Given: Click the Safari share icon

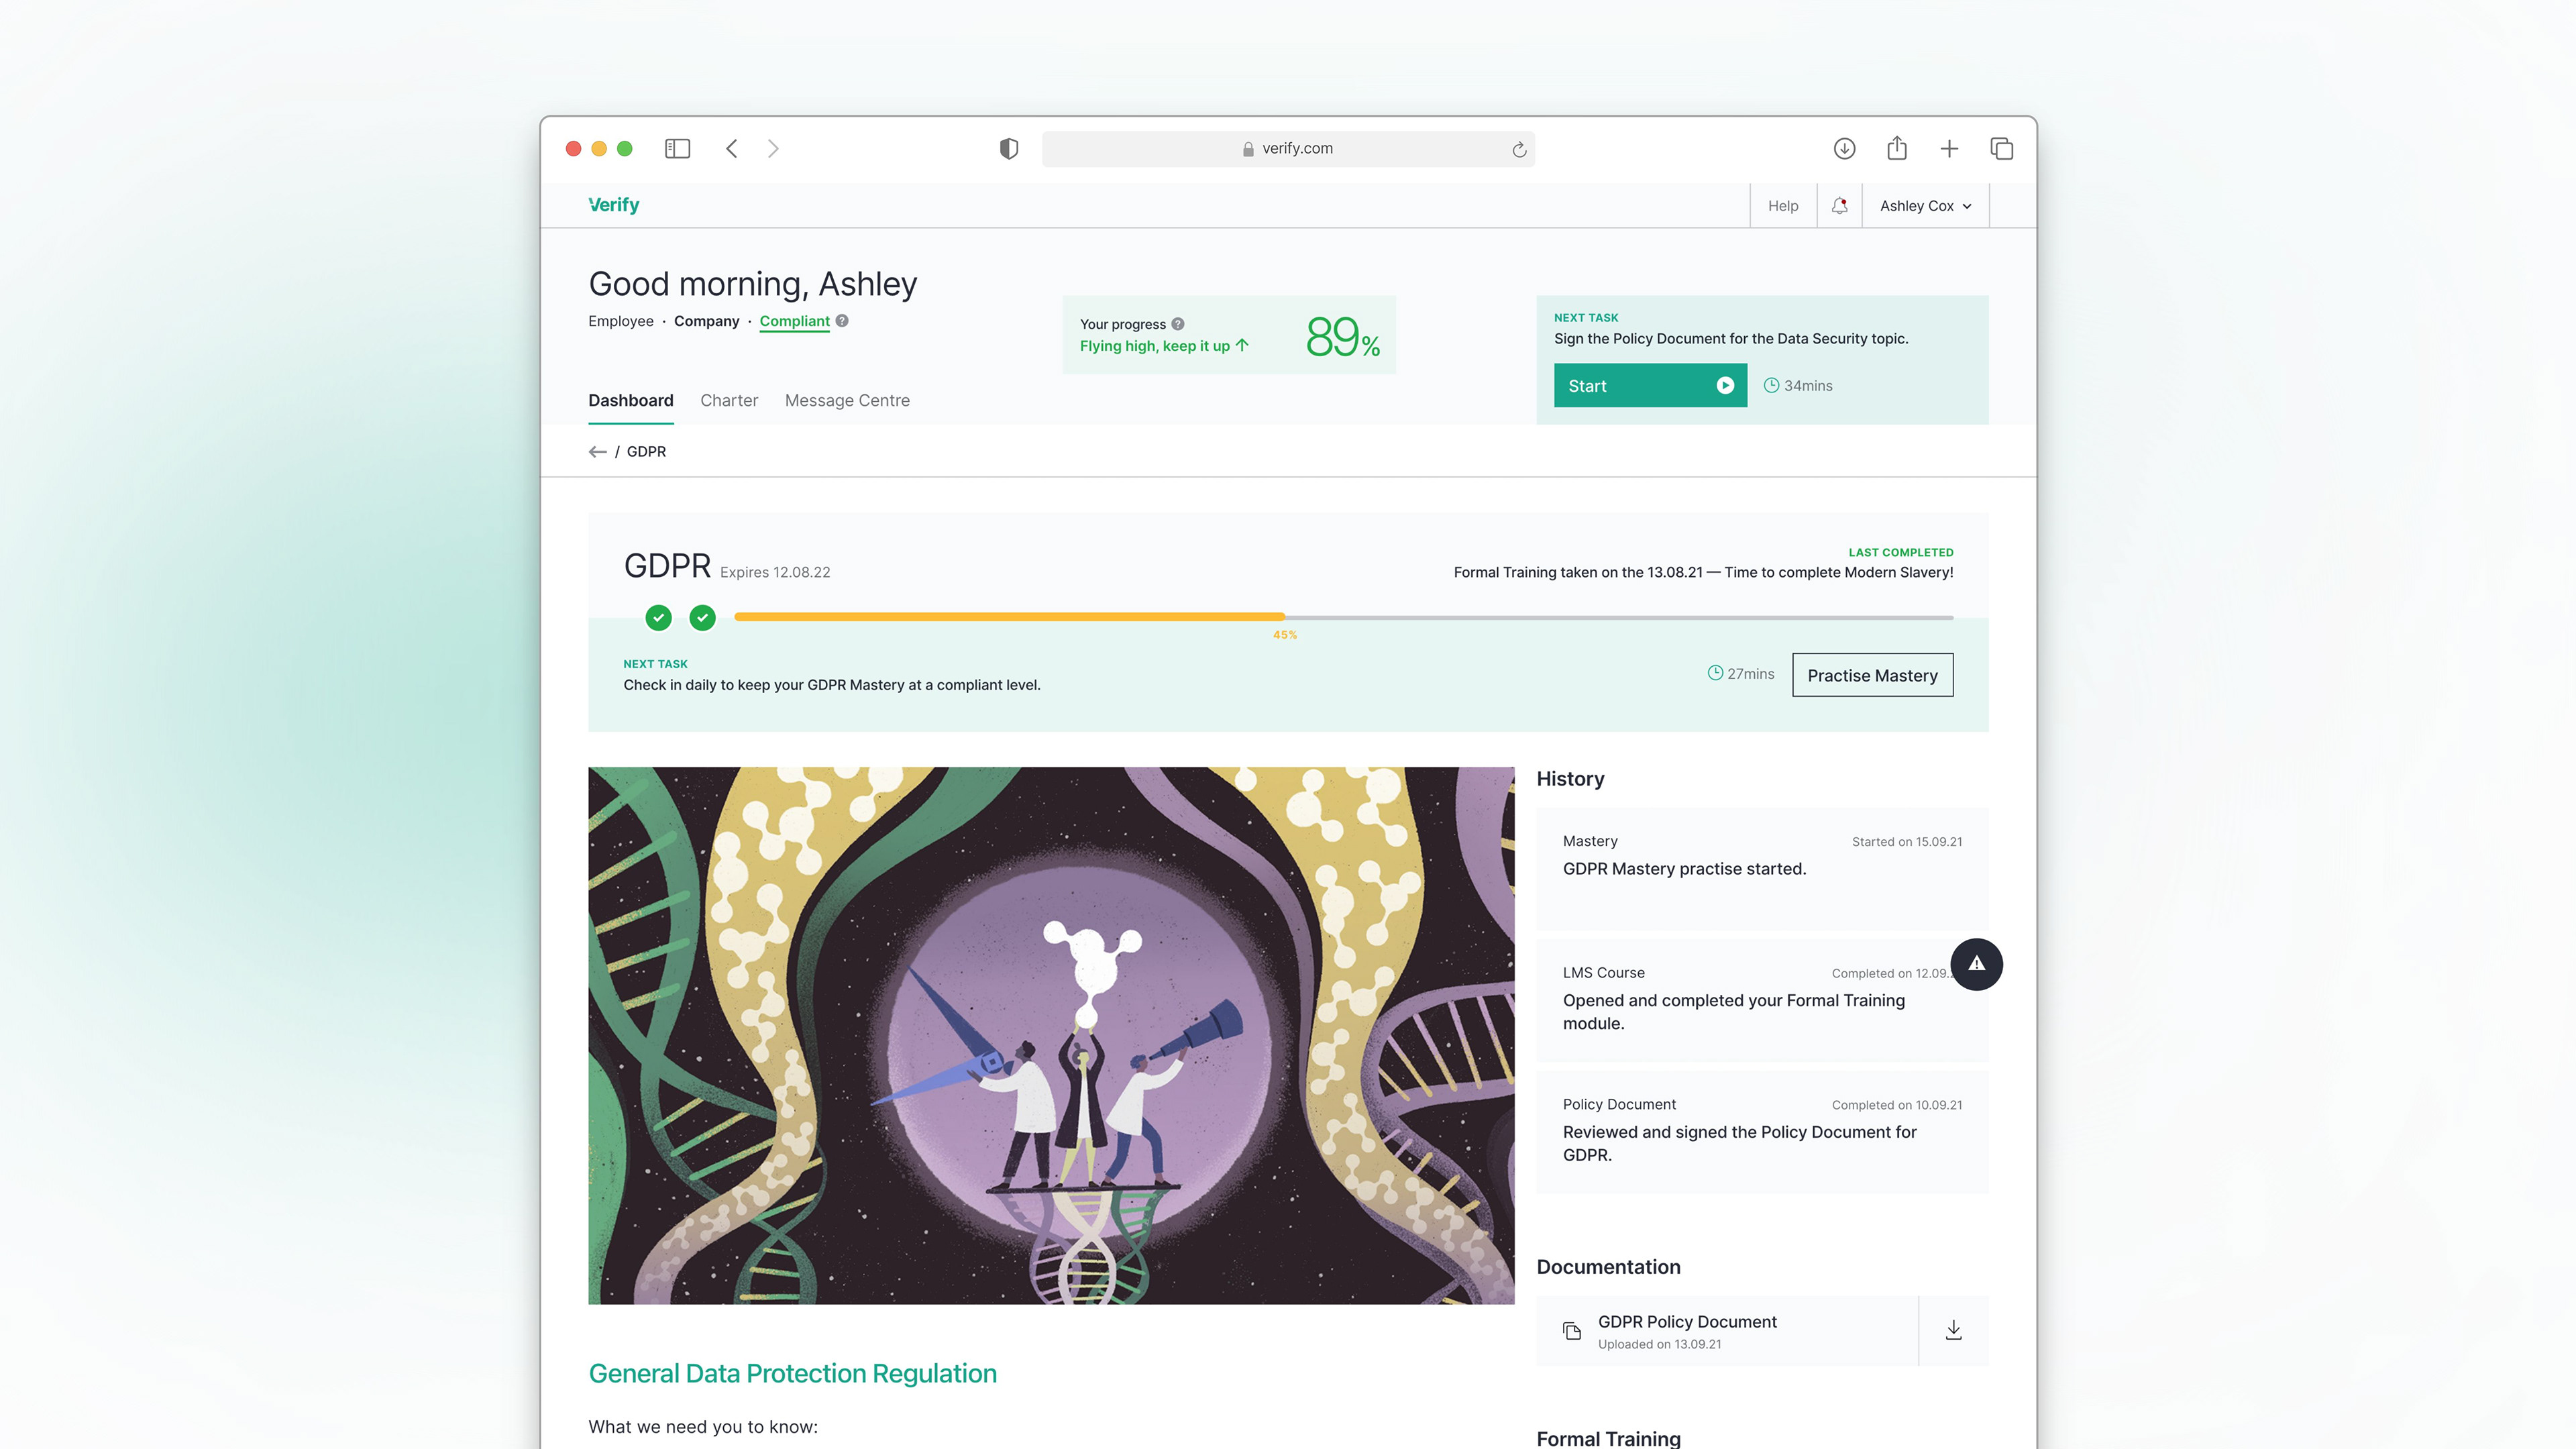Looking at the screenshot, I should [x=1897, y=148].
